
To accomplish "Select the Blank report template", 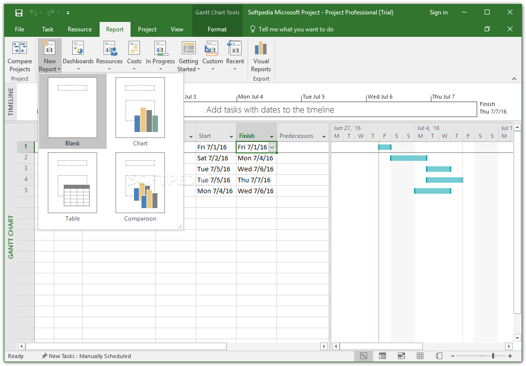I will 72,112.
